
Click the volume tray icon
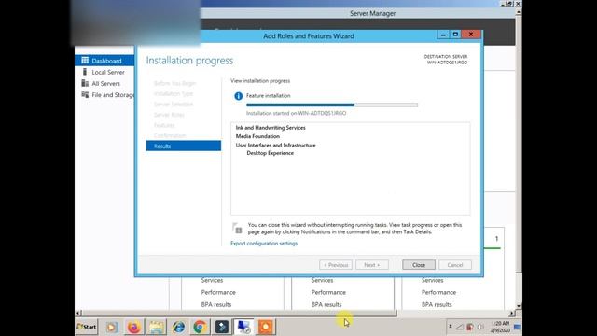[x=480, y=327]
